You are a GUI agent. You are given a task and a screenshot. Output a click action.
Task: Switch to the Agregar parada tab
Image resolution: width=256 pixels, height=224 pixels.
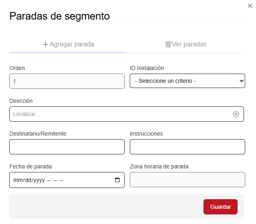[68, 44]
